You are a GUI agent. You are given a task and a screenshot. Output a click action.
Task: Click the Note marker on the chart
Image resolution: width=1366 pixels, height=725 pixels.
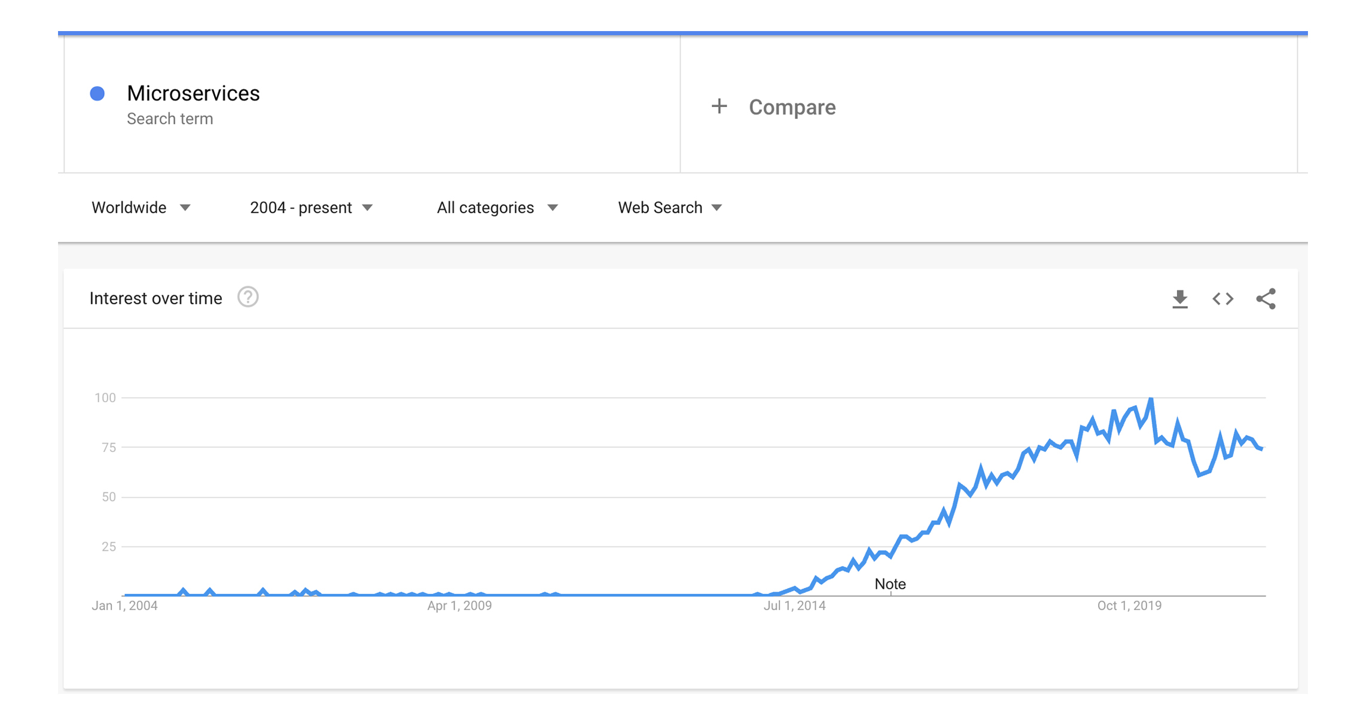tap(890, 584)
